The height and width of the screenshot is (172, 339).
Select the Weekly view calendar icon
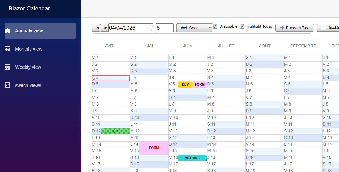click(x=7, y=67)
